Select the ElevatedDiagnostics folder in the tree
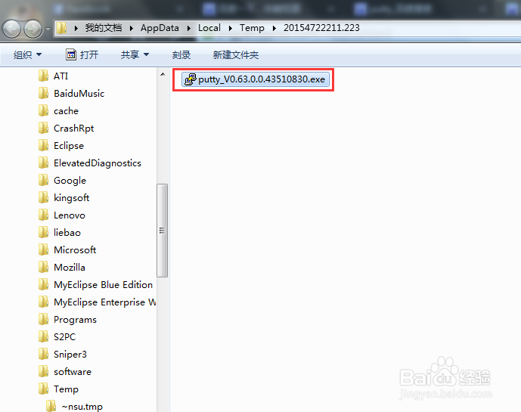Viewport: 521px width, 412px height. coord(98,163)
